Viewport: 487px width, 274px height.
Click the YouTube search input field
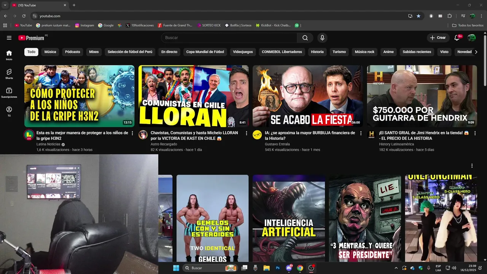(229, 38)
